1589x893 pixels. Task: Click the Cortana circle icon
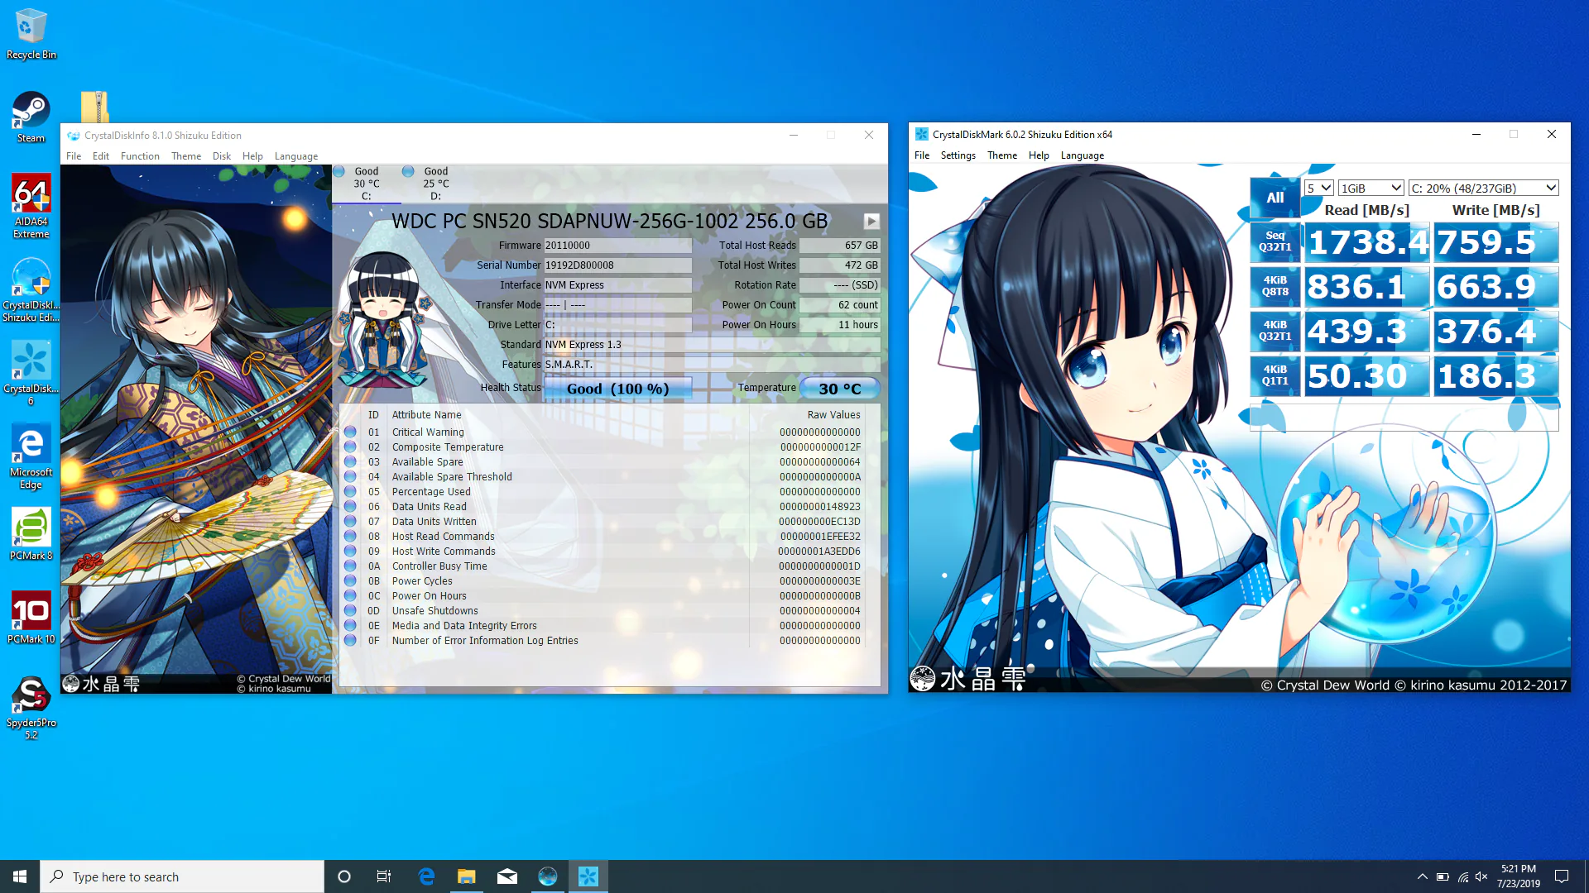[x=344, y=876]
